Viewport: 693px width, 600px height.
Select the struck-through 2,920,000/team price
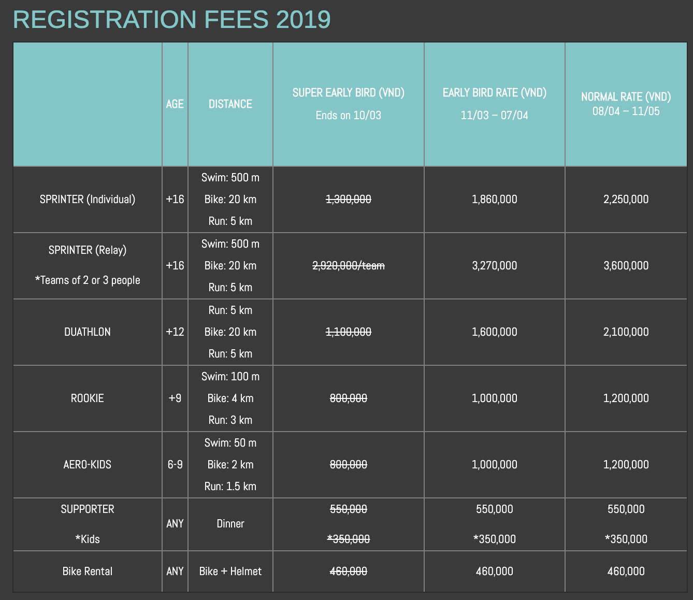[348, 266]
